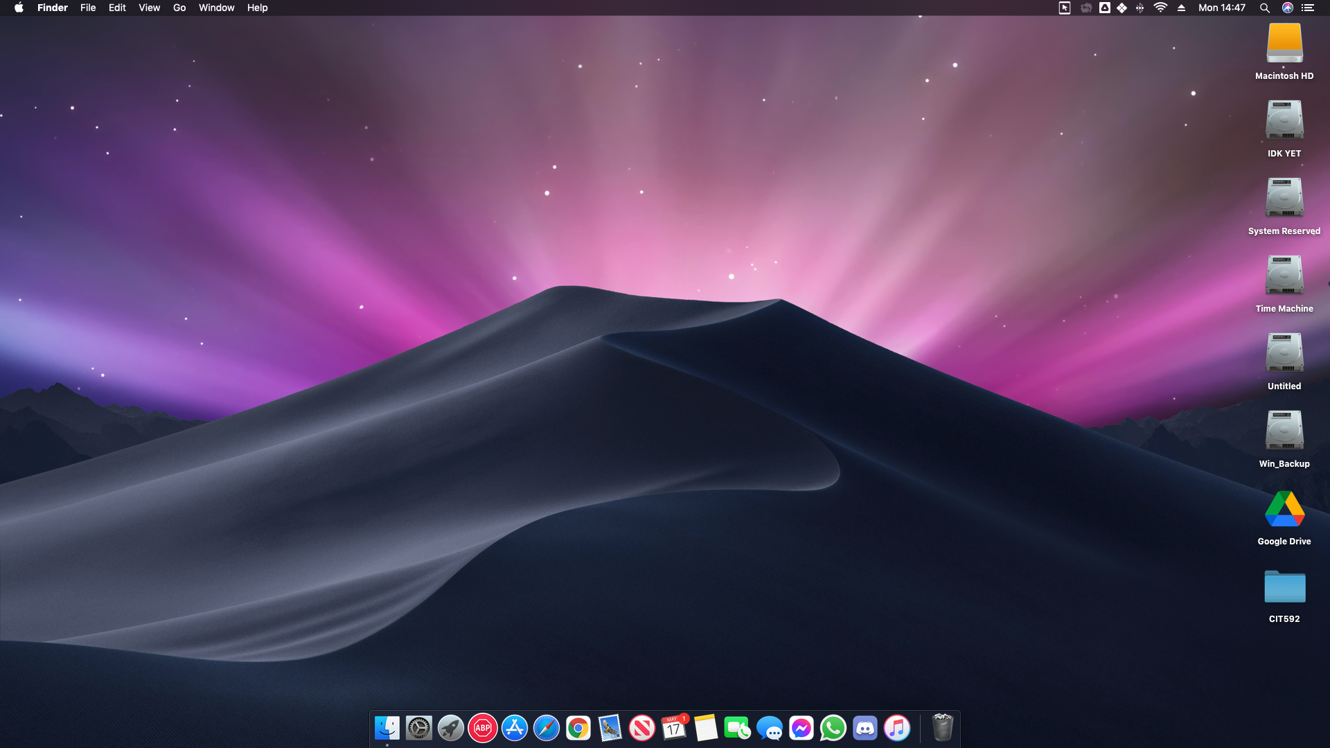
Task: Open the View menu
Action: tap(149, 8)
